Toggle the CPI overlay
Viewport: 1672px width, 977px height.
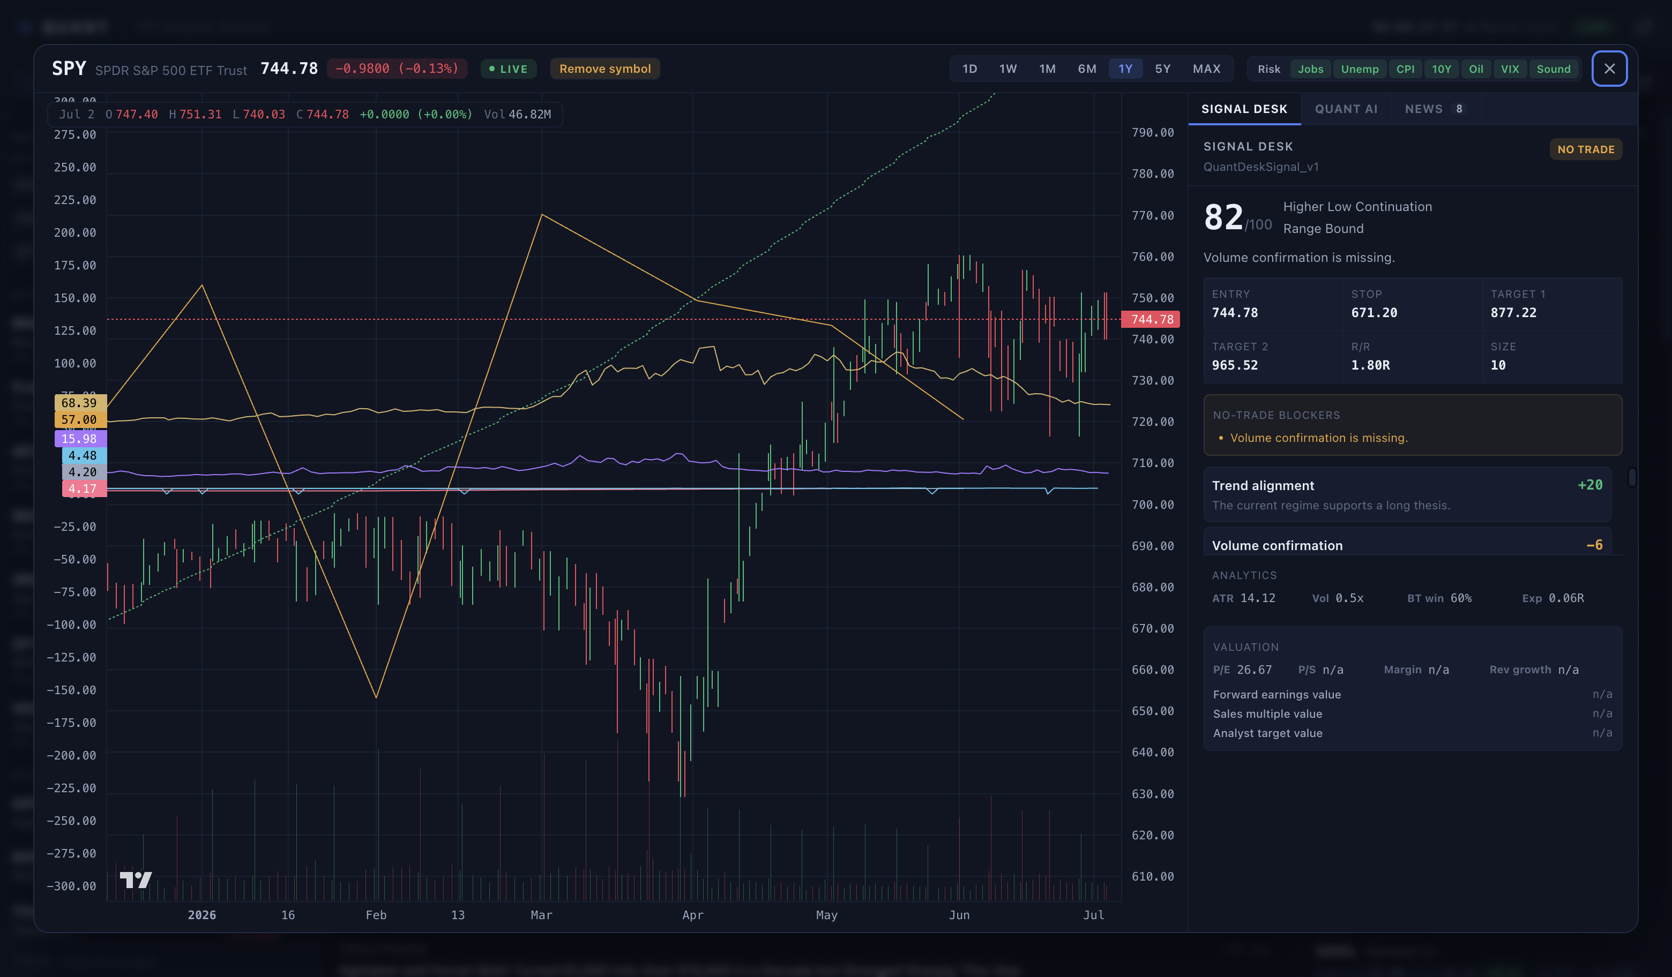(x=1405, y=69)
